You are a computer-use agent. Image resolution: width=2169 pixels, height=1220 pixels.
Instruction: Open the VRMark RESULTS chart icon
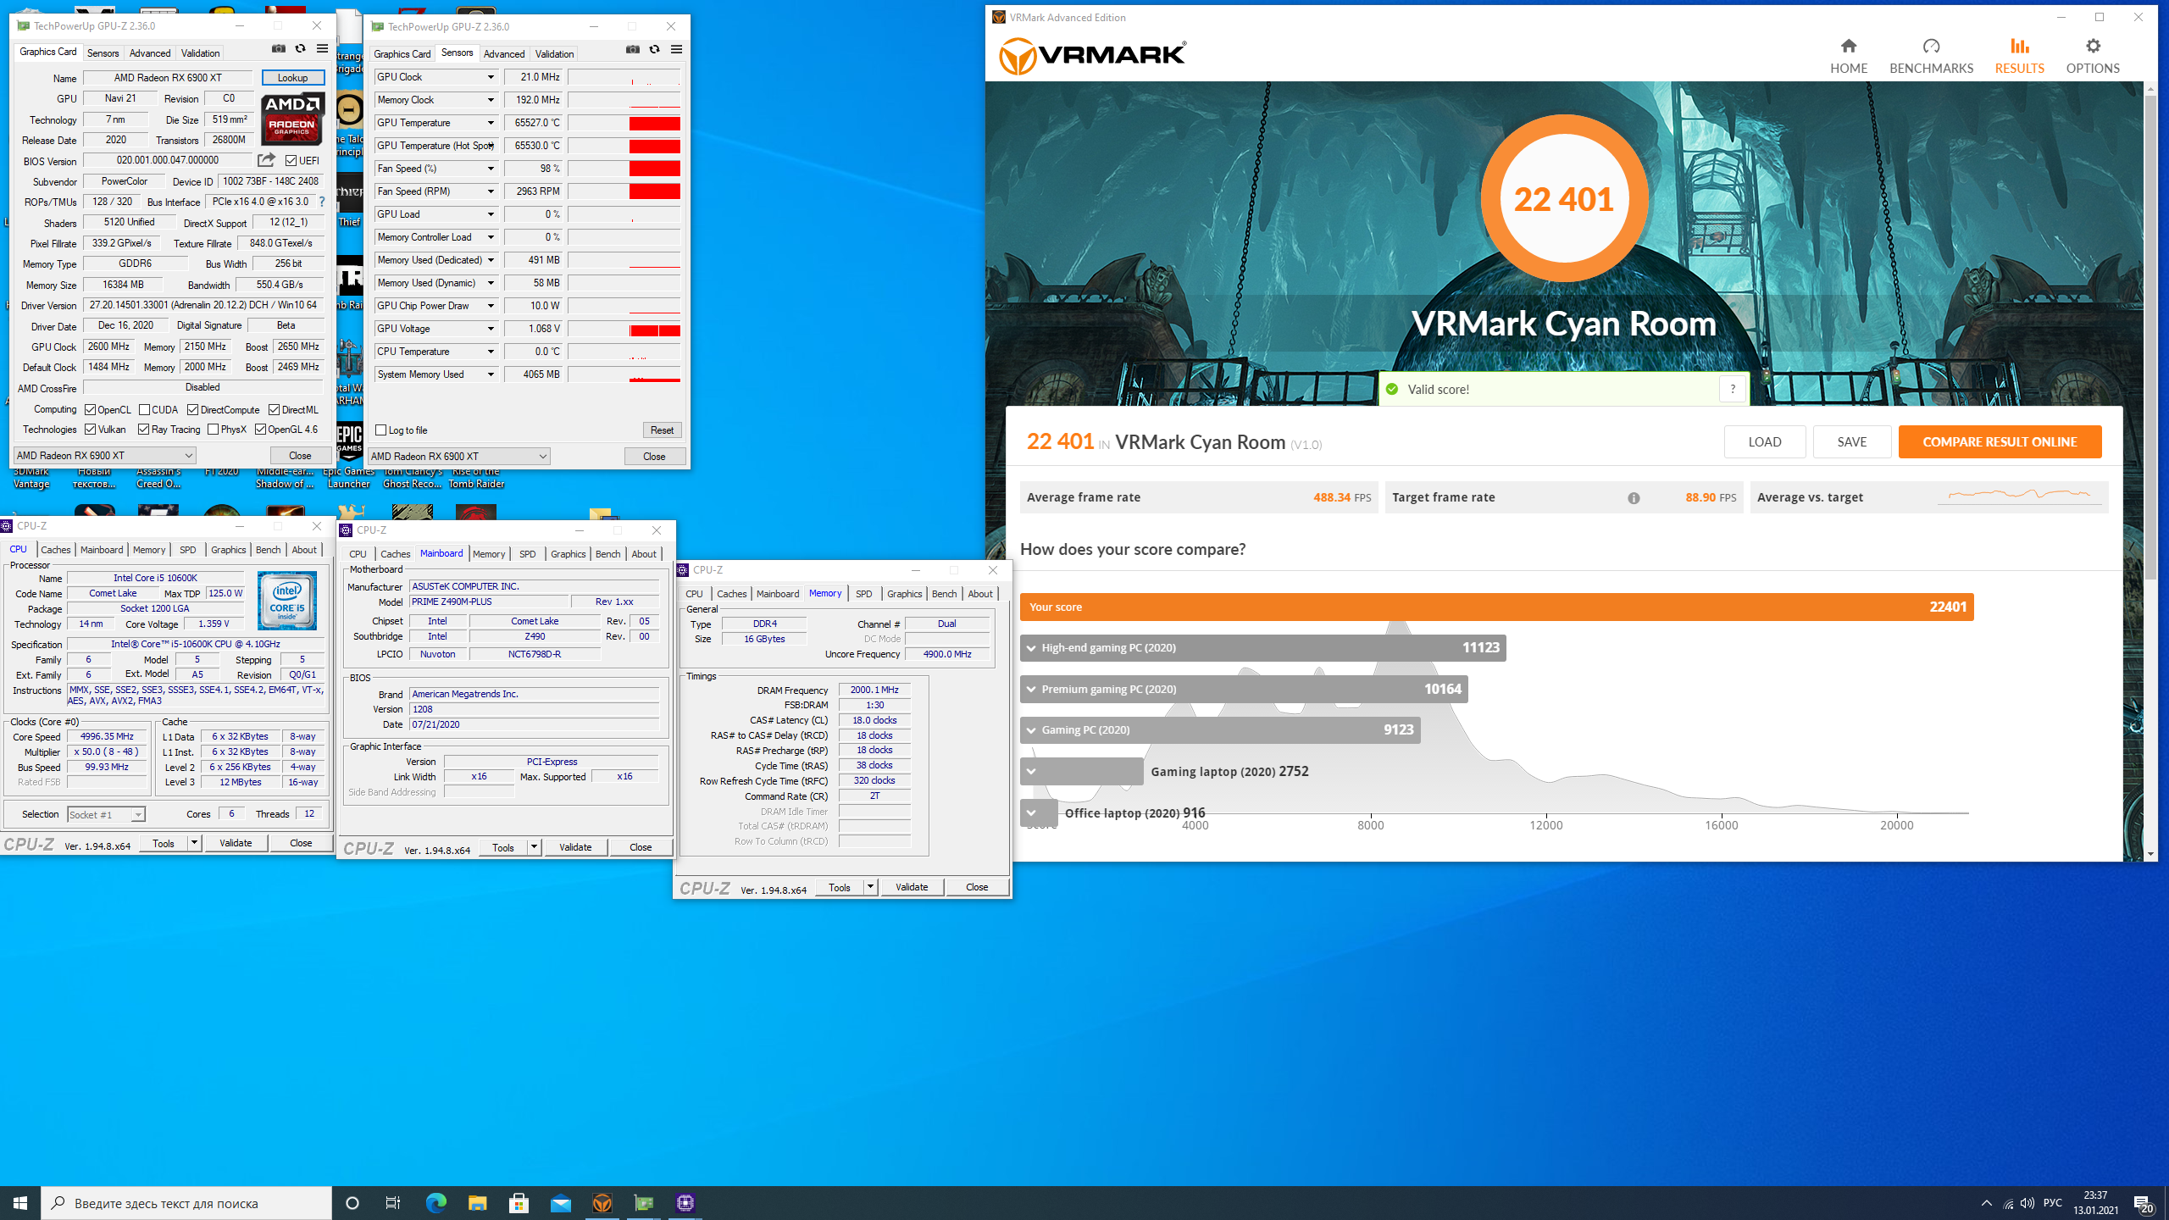tap(2019, 46)
